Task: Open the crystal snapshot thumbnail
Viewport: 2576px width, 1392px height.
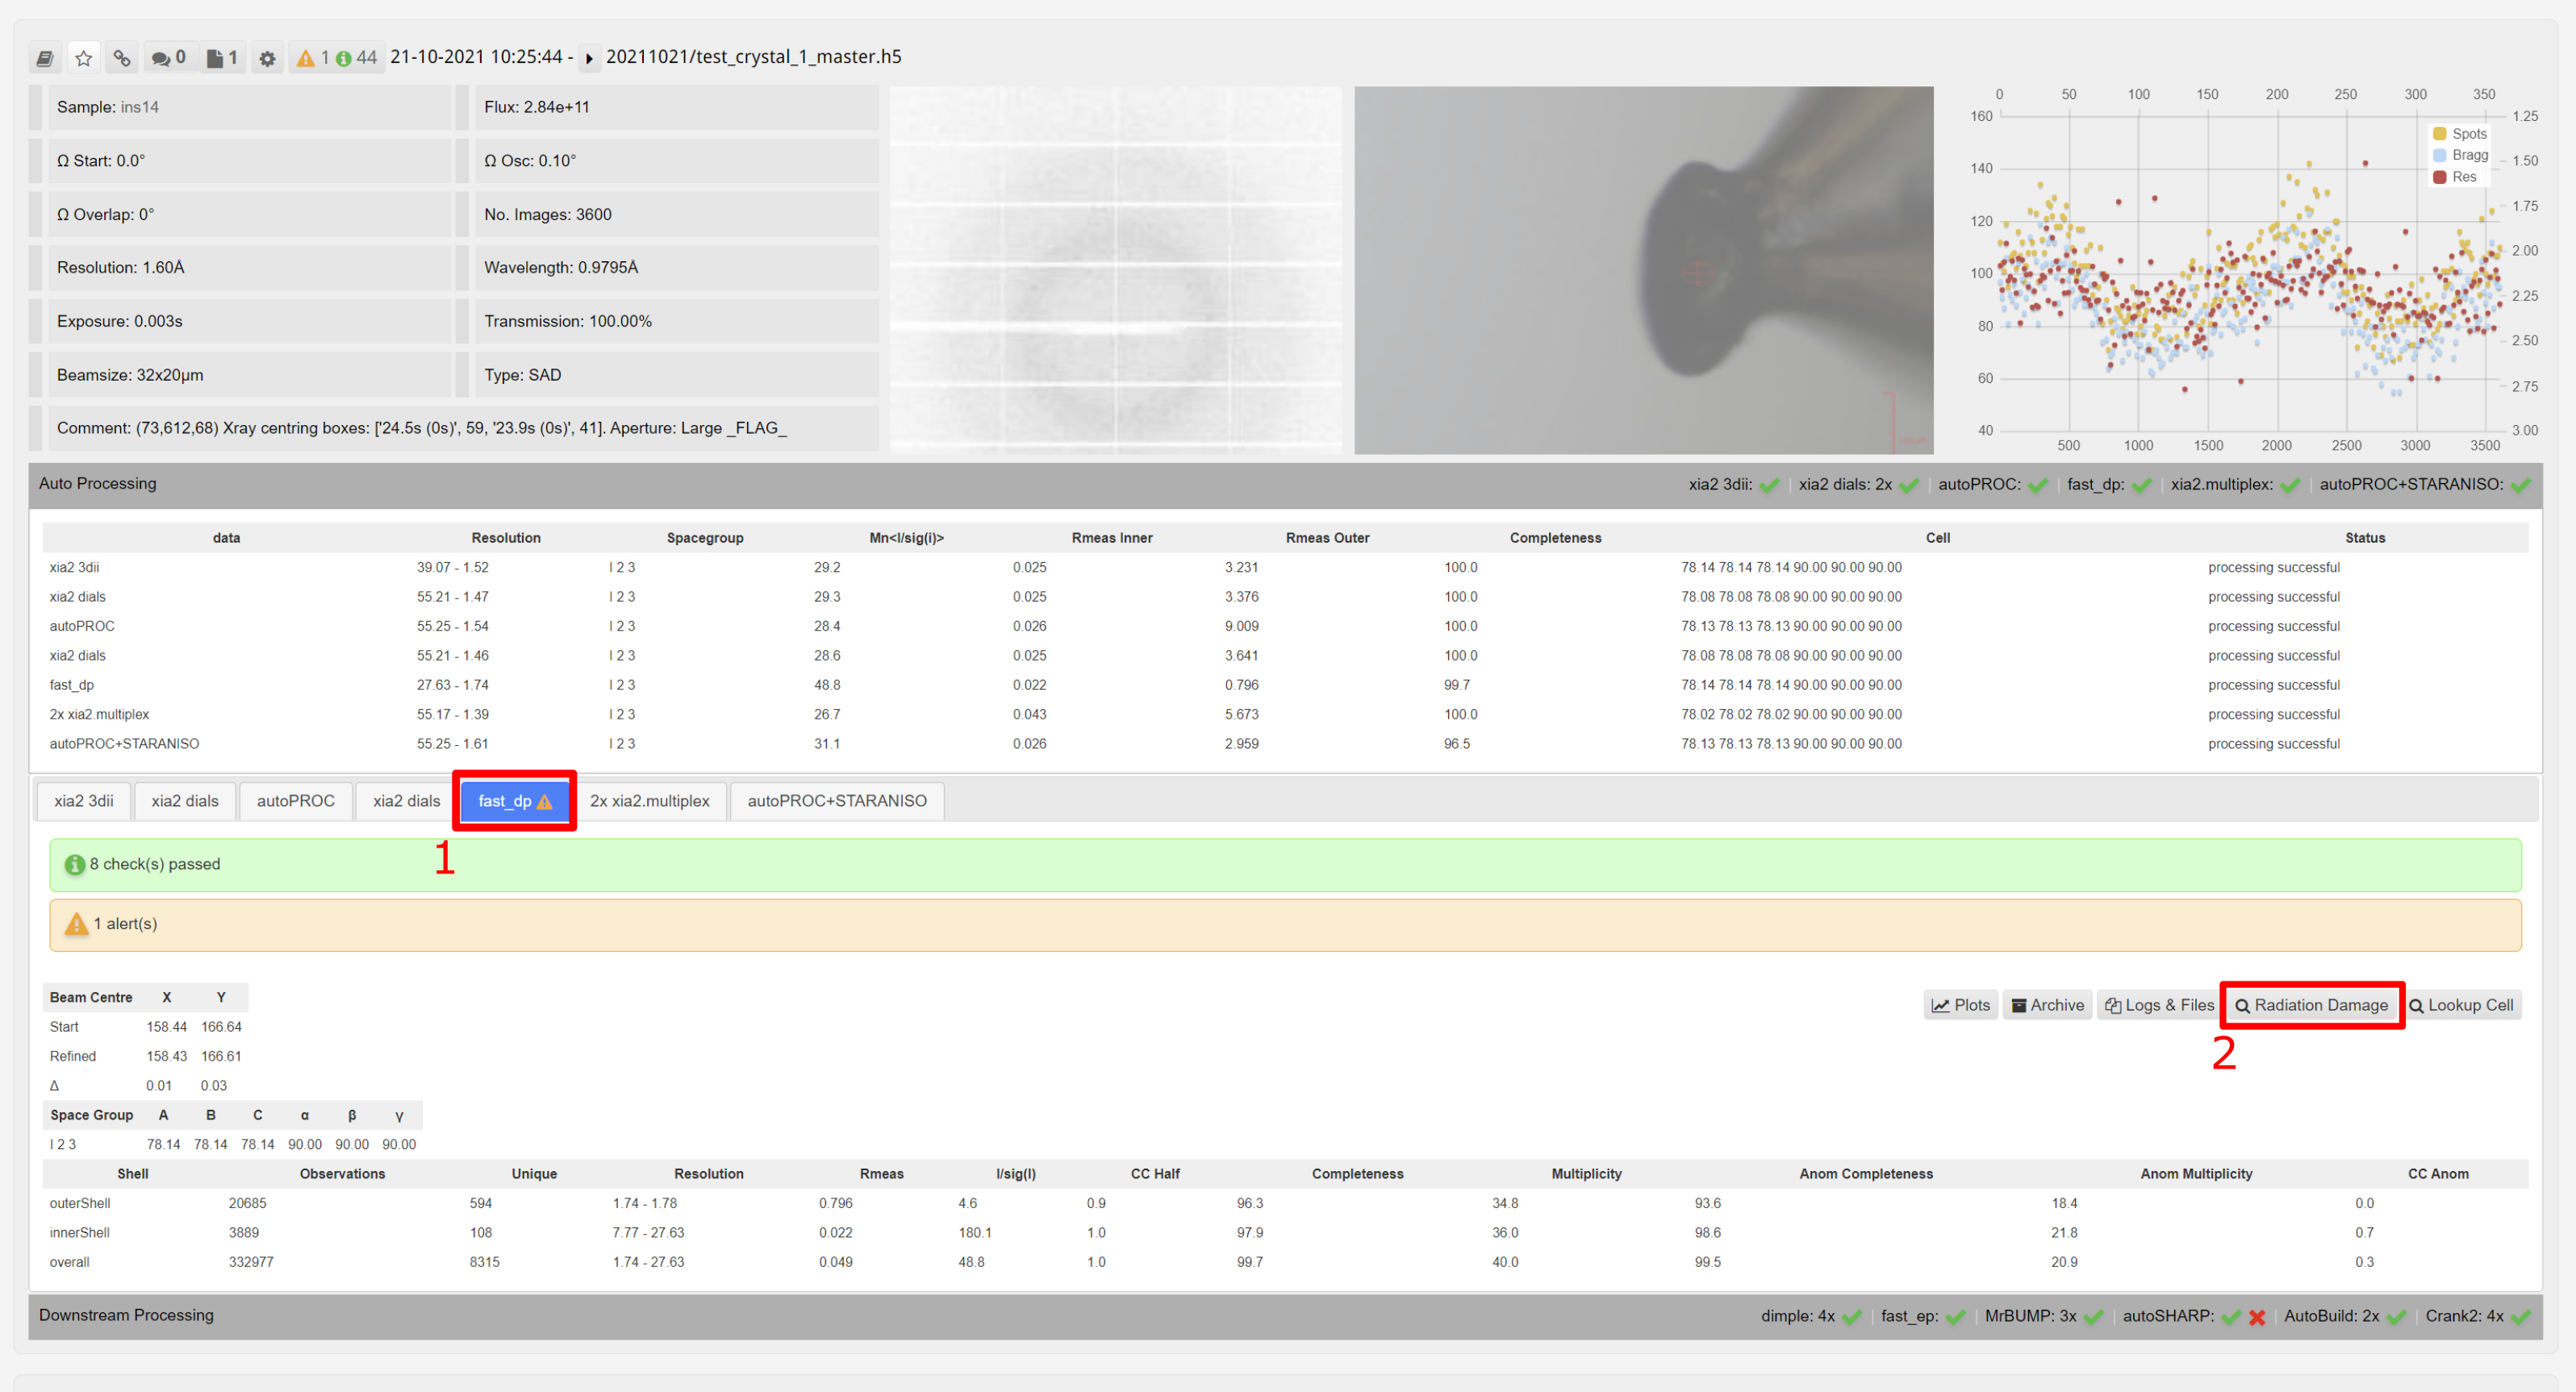Action: tap(1643, 270)
